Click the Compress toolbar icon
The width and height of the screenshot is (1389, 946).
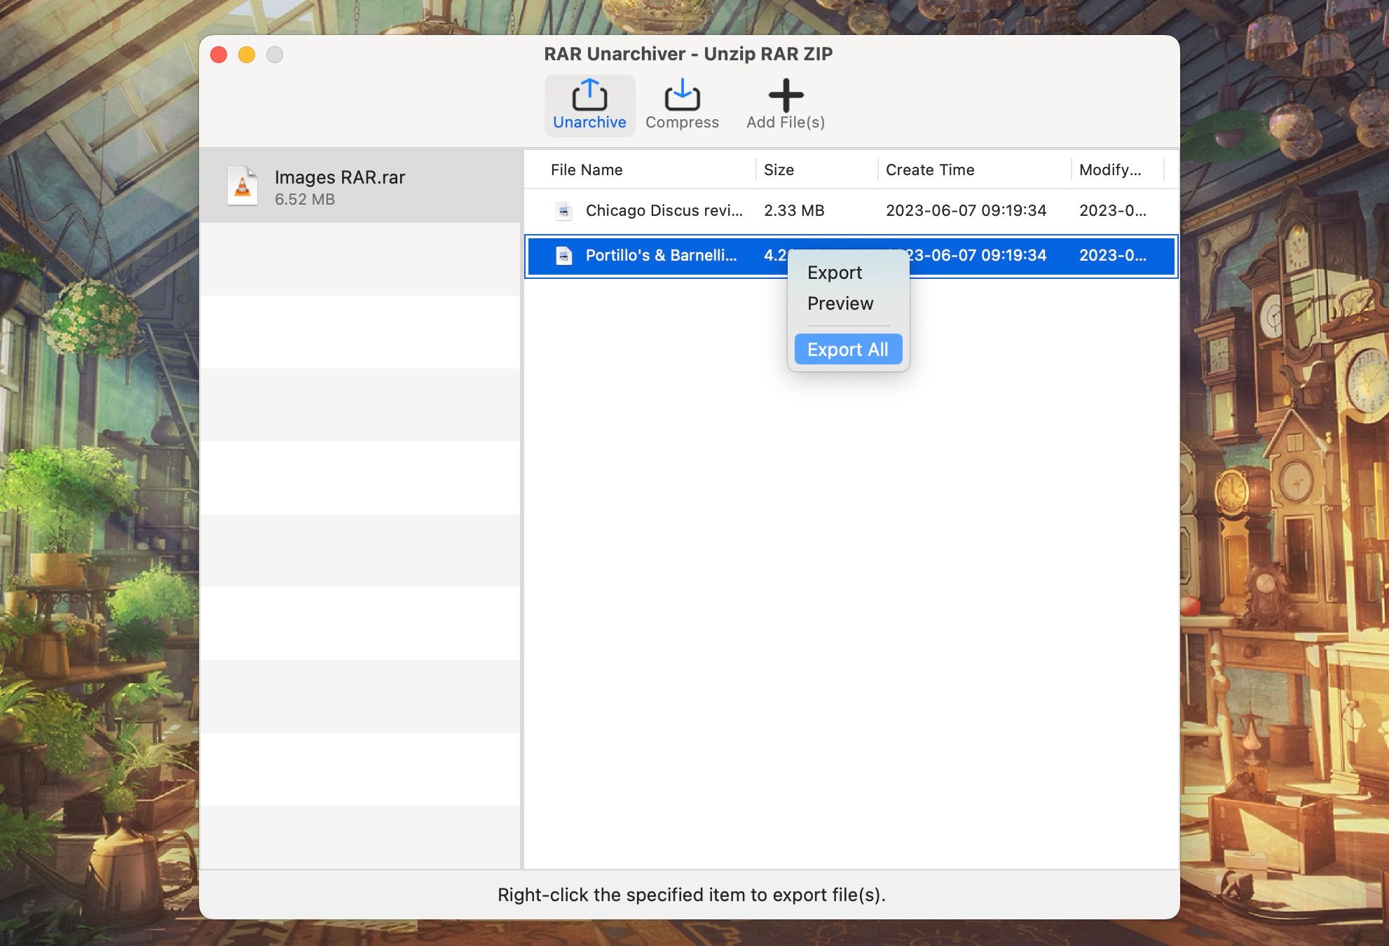tap(682, 96)
